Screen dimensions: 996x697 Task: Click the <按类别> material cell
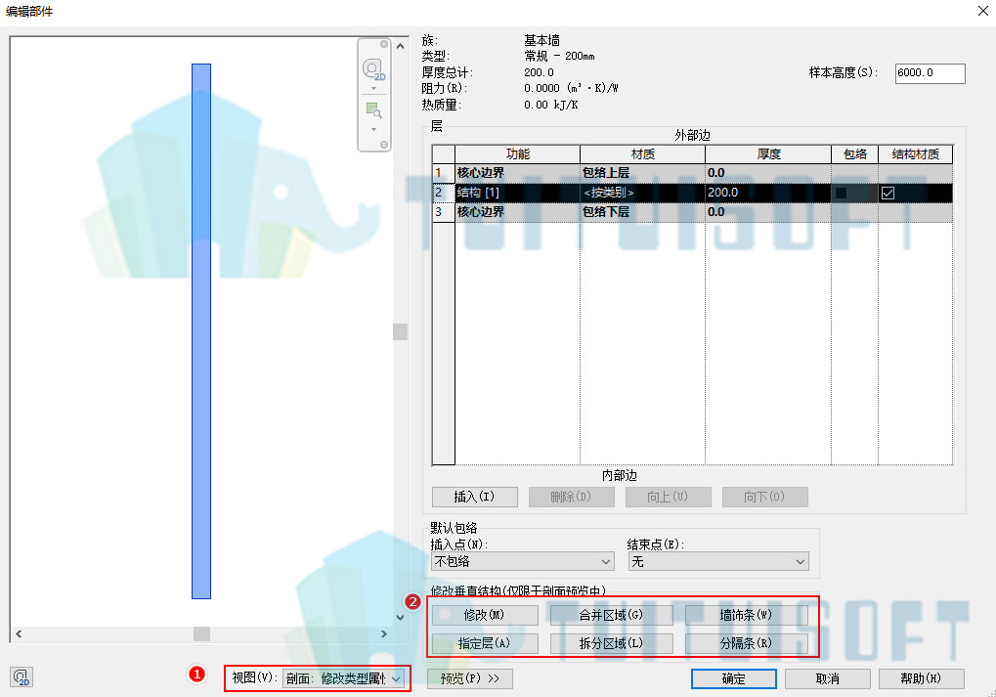[642, 193]
